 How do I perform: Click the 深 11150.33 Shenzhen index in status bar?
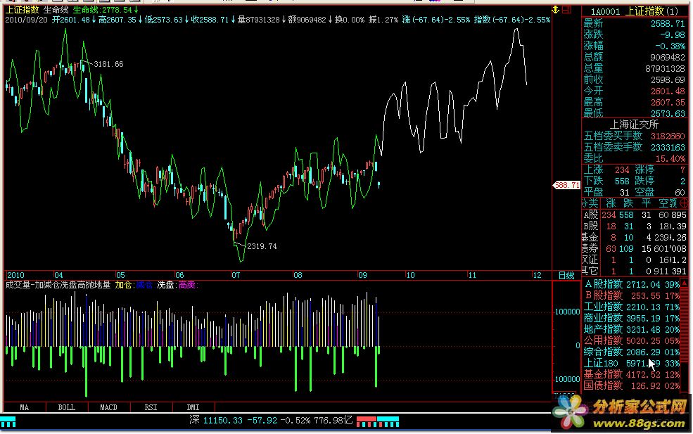(271, 421)
